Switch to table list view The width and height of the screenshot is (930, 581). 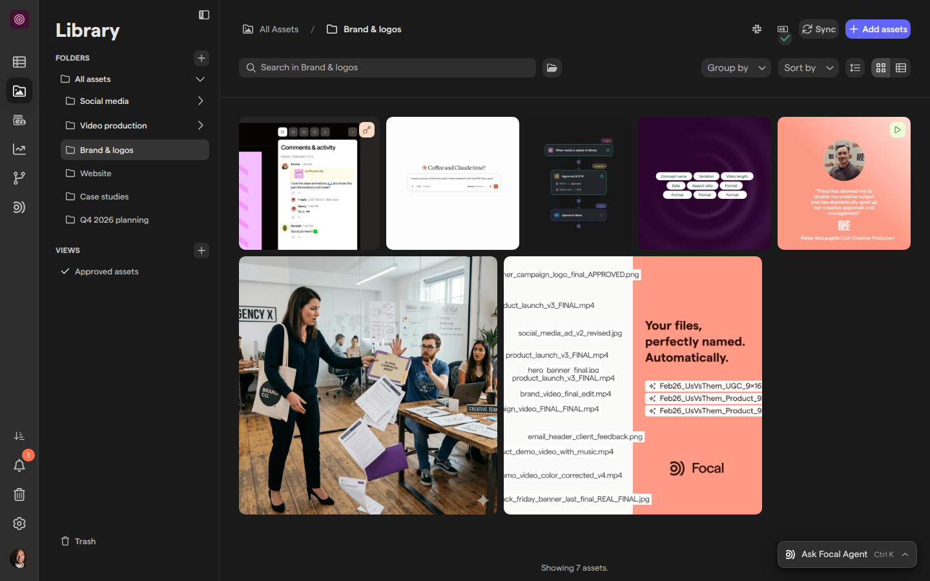click(901, 68)
